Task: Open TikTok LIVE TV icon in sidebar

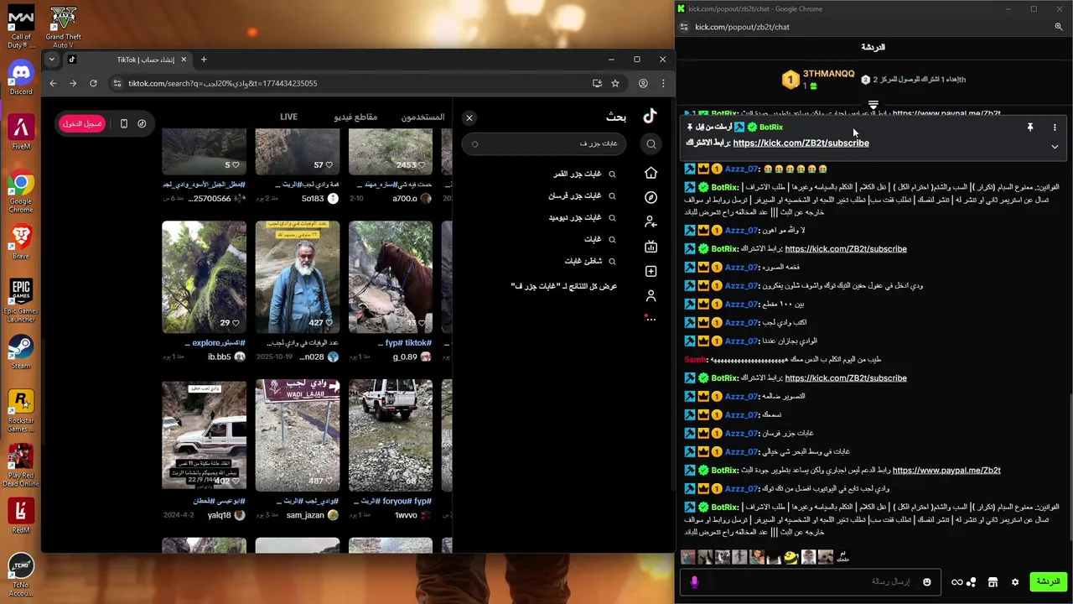Action: pos(651,247)
